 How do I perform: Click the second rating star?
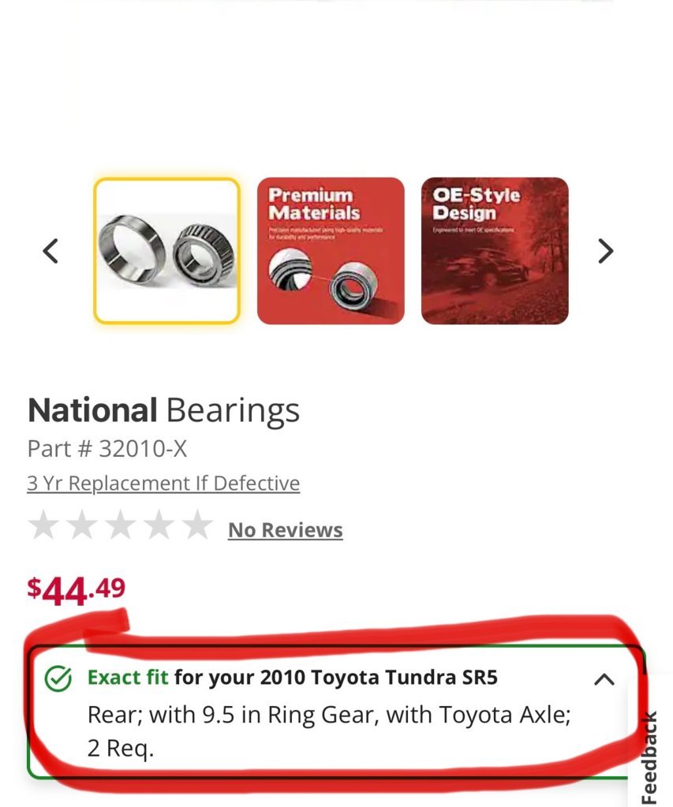click(x=82, y=525)
